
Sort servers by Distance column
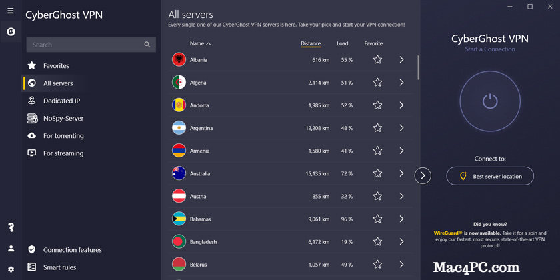[311, 43]
